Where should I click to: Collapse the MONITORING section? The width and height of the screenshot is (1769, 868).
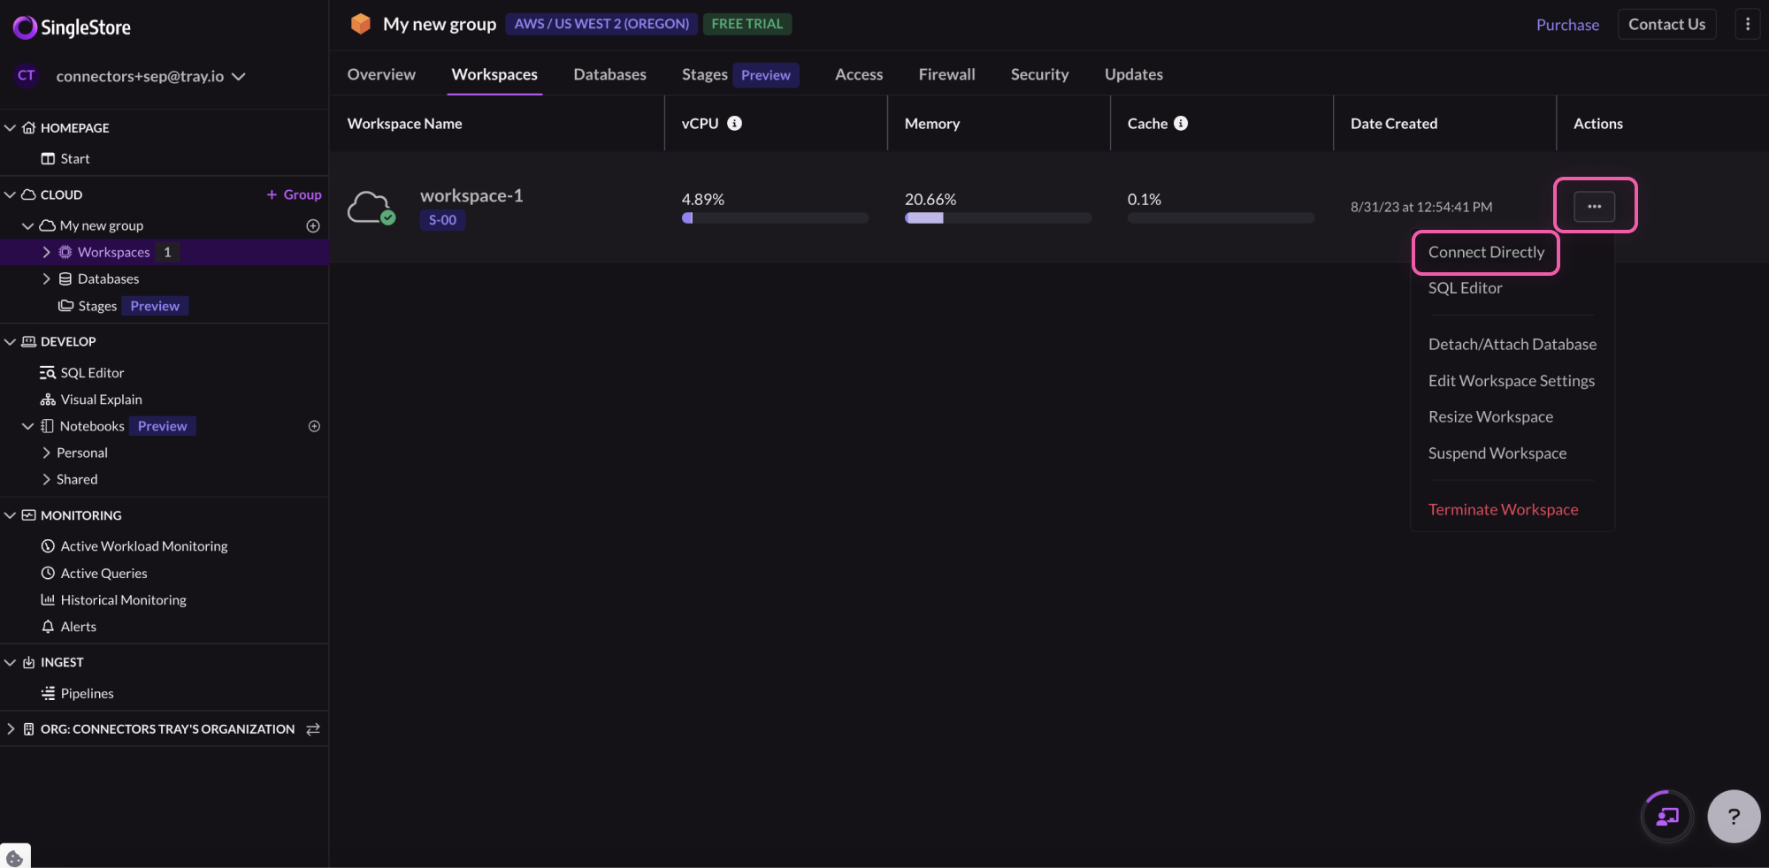coord(11,515)
